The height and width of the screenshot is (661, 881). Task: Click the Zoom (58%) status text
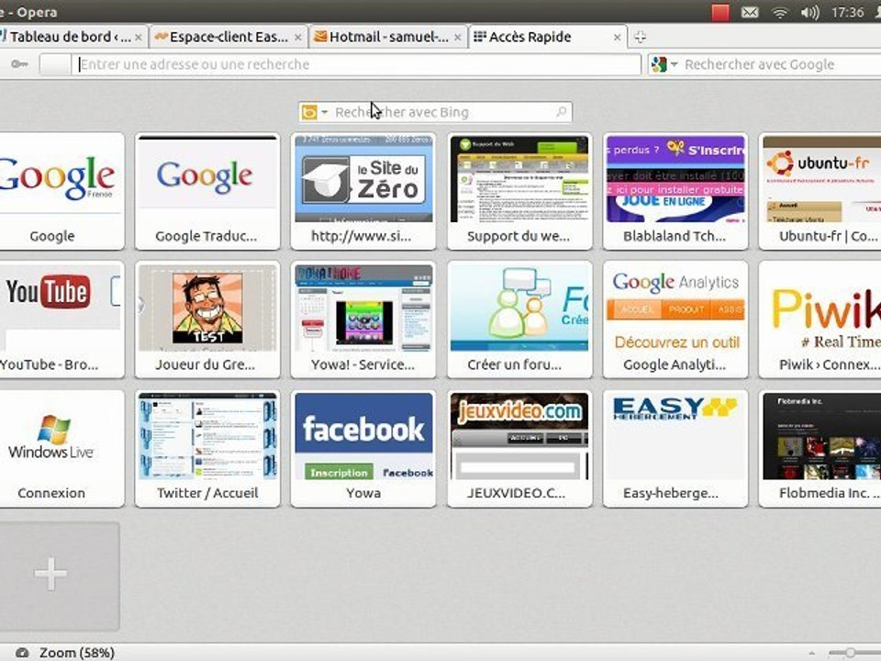77,653
